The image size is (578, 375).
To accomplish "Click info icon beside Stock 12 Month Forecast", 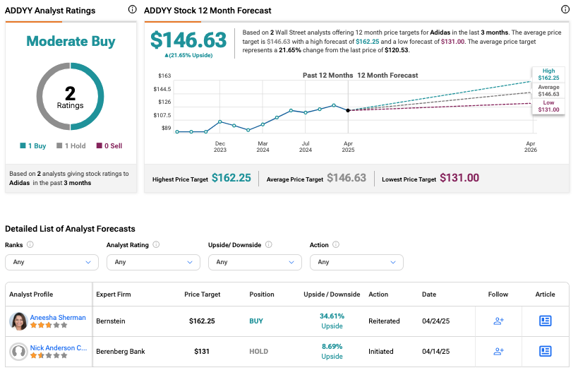I will pyautogui.click(x=565, y=10).
